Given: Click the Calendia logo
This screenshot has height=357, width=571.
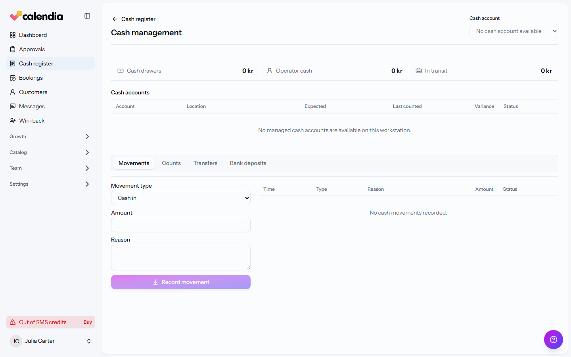Looking at the screenshot, I should point(36,16).
